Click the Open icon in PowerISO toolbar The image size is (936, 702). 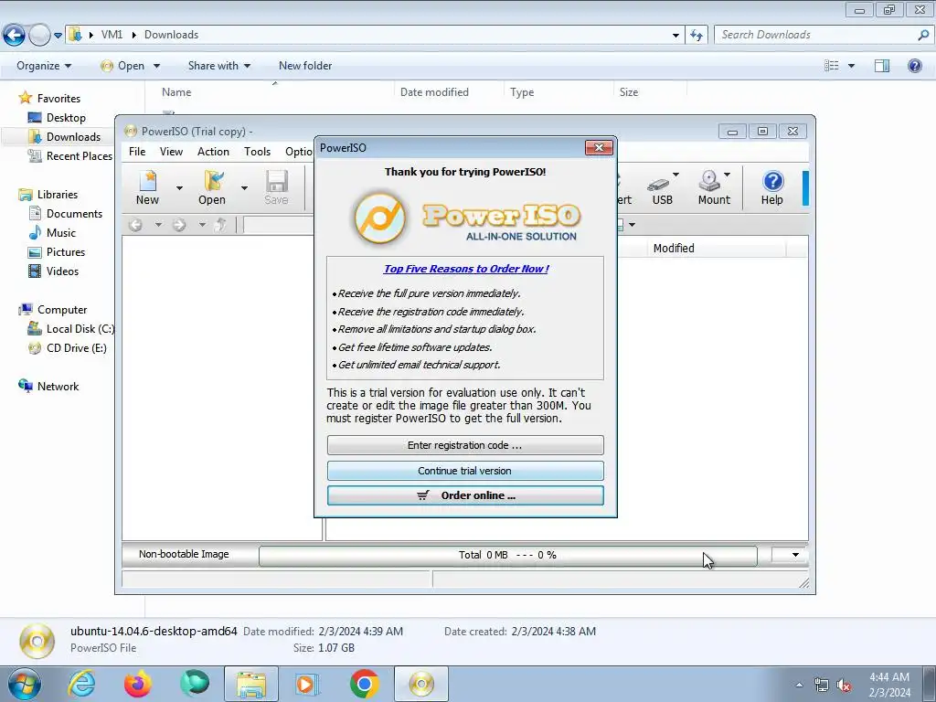pyautogui.click(x=212, y=181)
